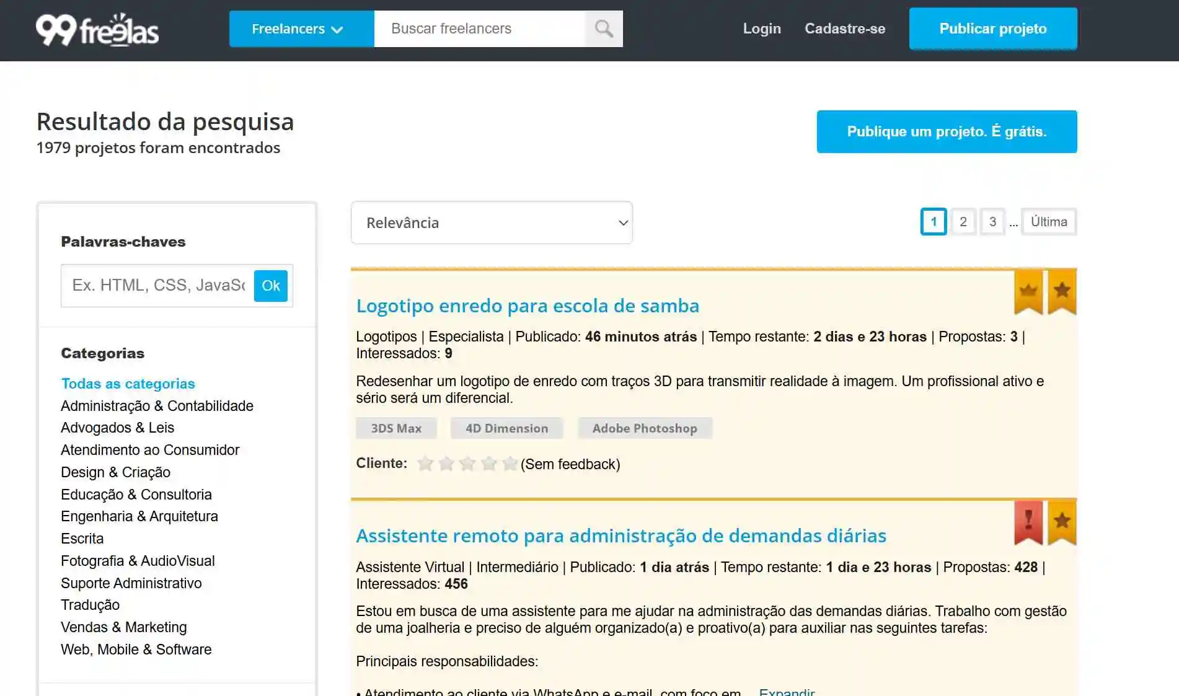This screenshot has width=1179, height=696.
Task: Select Design & Criação category
Action: (115, 472)
